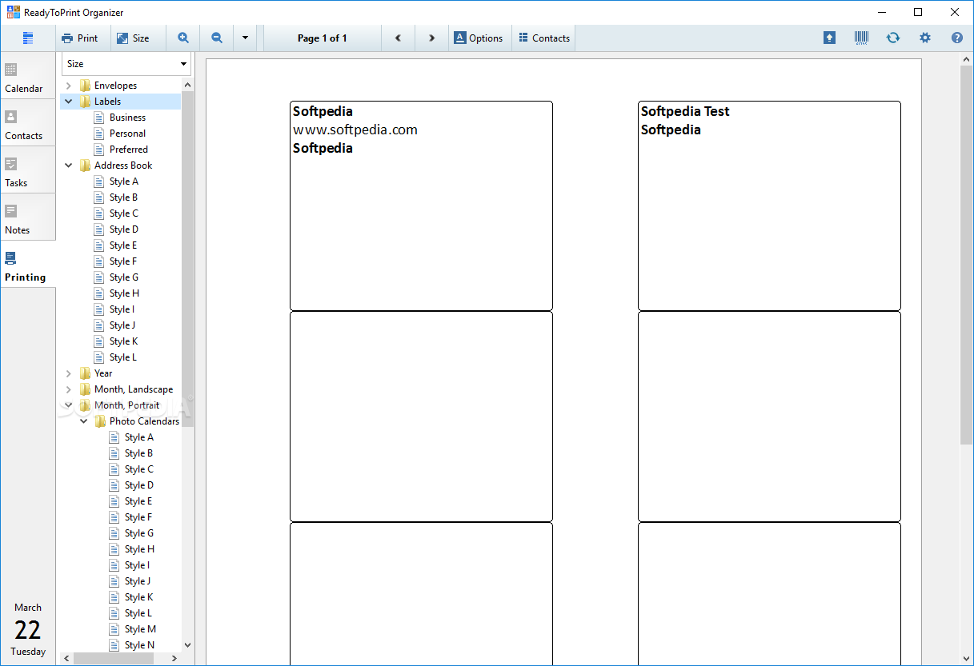Click the Address Book Style J document icon

(99, 325)
